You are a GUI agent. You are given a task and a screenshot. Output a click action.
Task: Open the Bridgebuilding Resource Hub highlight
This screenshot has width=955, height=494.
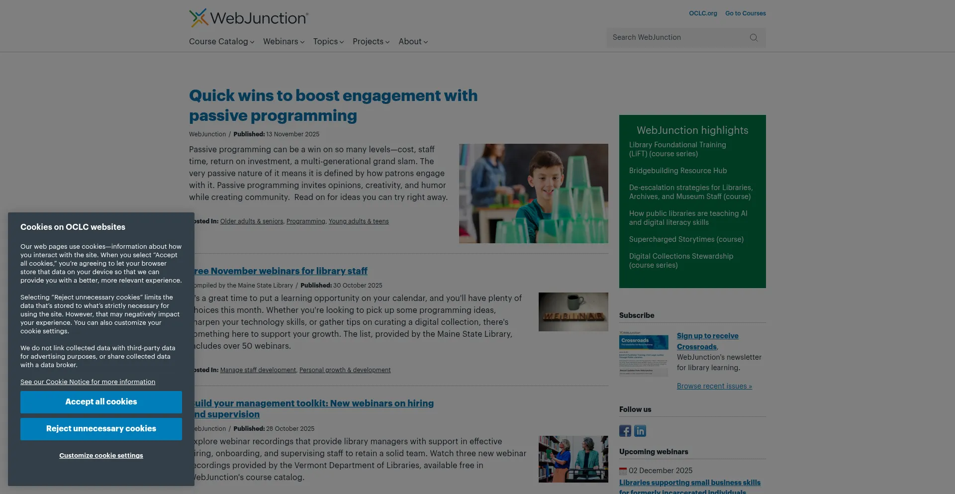coord(678,171)
